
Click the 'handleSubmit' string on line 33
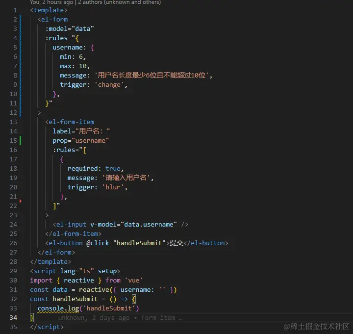tap(109, 308)
